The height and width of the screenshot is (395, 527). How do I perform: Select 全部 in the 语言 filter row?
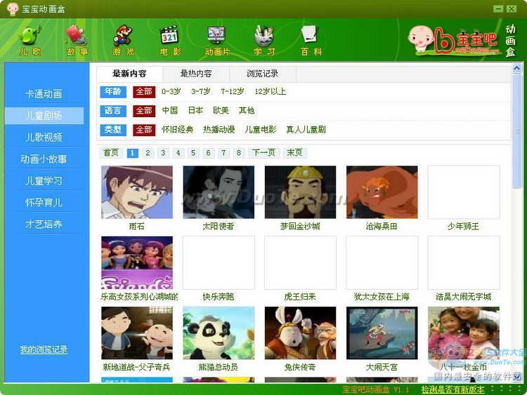[144, 111]
